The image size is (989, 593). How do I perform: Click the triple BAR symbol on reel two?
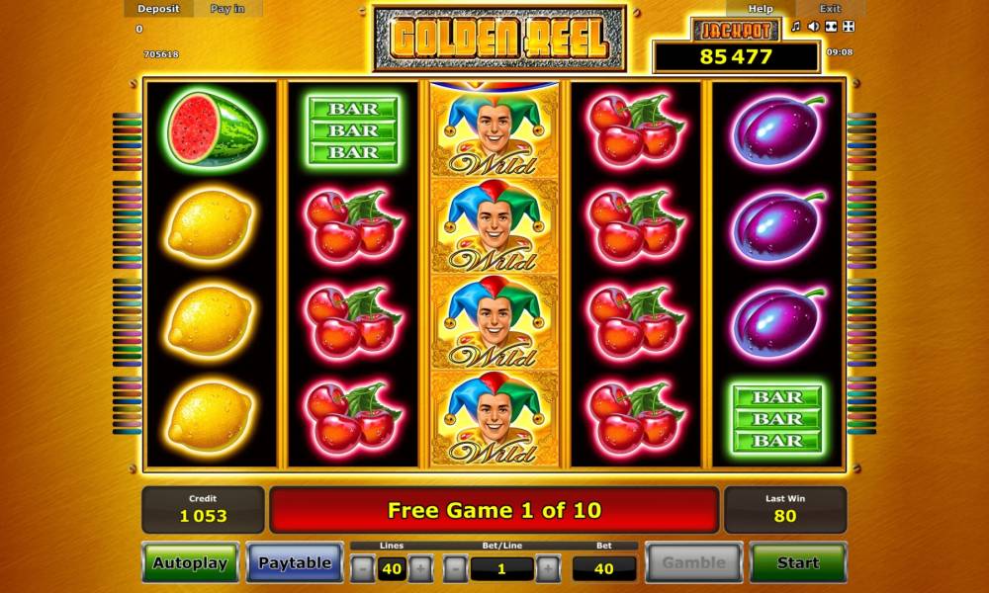pos(353,130)
